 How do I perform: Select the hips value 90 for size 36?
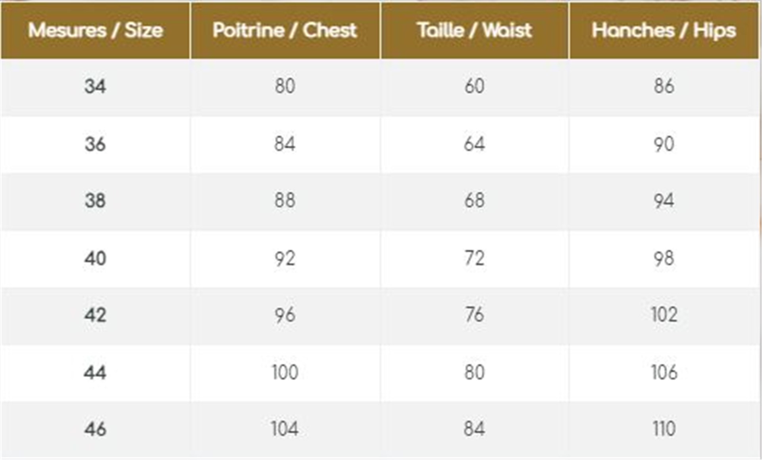click(x=664, y=144)
